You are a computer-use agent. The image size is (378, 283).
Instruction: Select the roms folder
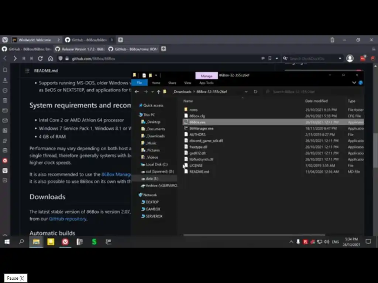pyautogui.click(x=193, y=110)
